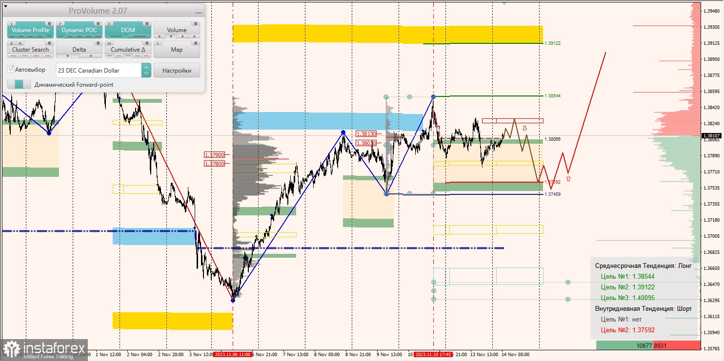Open Cluster Search gear settings

point(49,43)
